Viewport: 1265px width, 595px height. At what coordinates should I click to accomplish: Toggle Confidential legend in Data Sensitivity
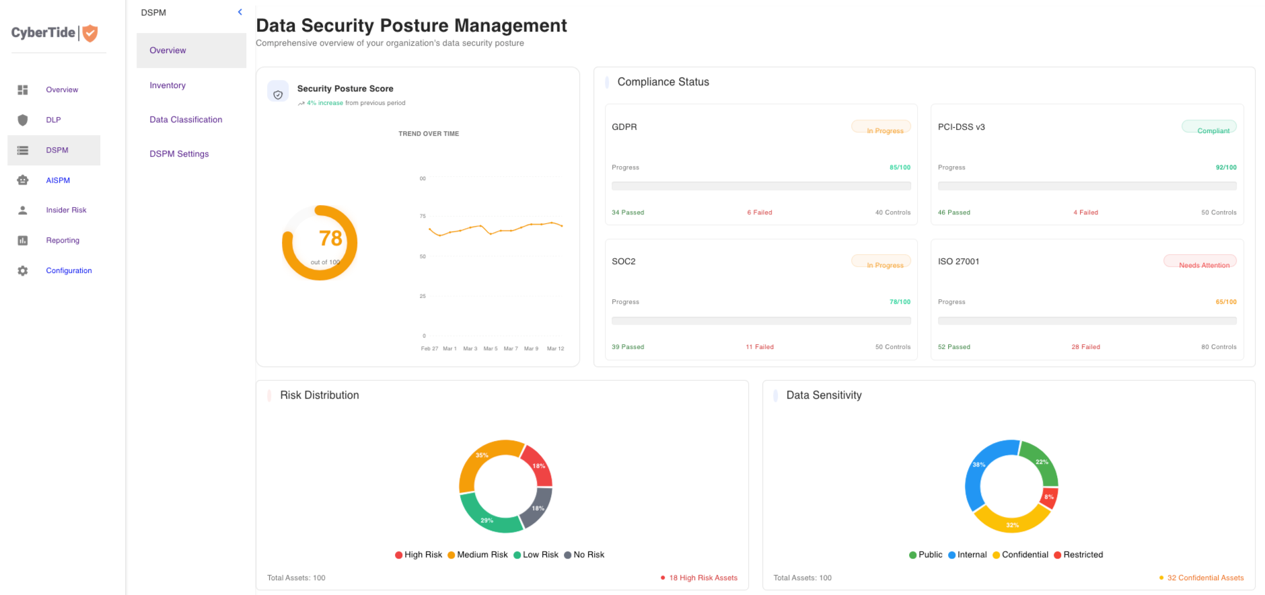click(1020, 555)
